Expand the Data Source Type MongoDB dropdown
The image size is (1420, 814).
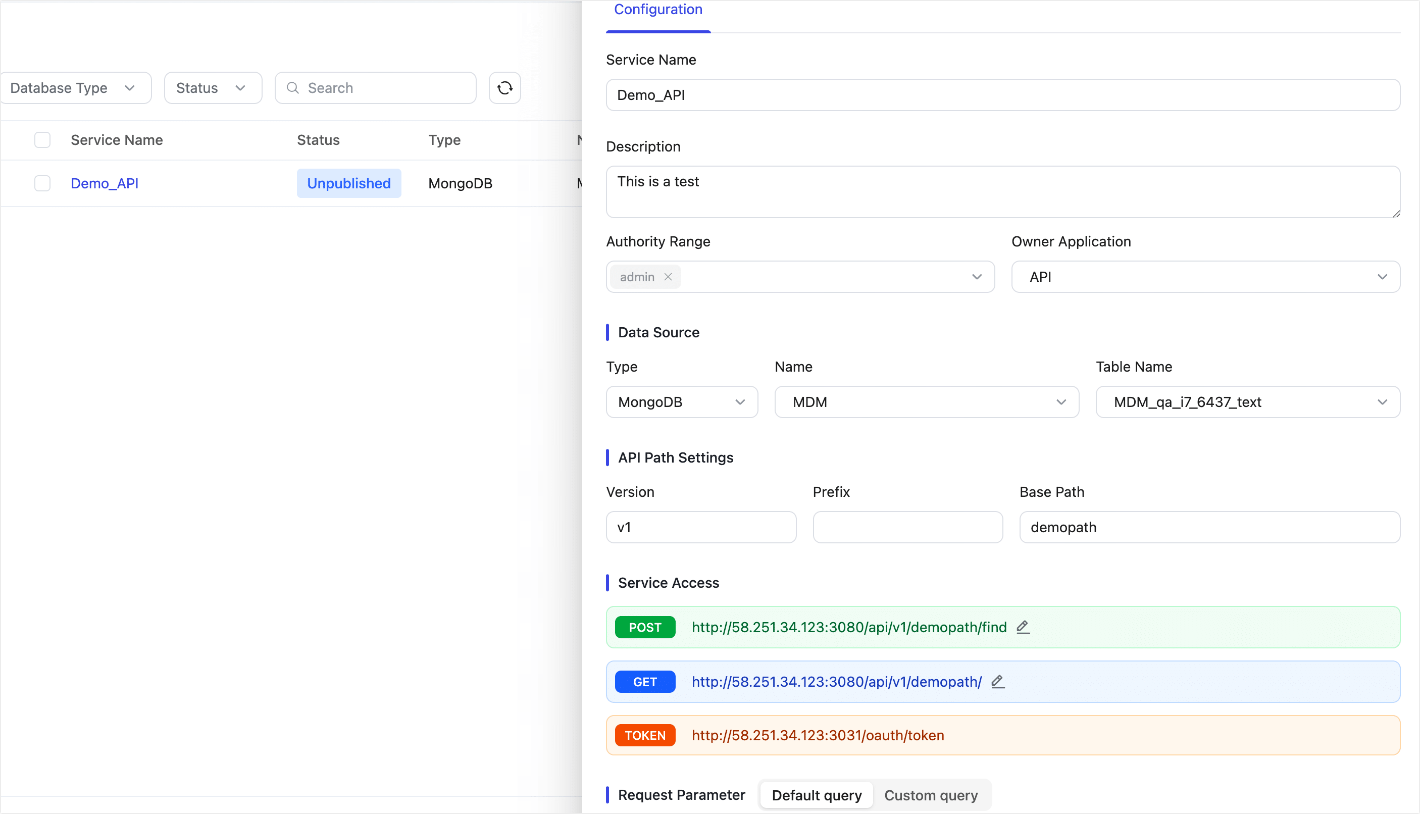click(x=682, y=402)
